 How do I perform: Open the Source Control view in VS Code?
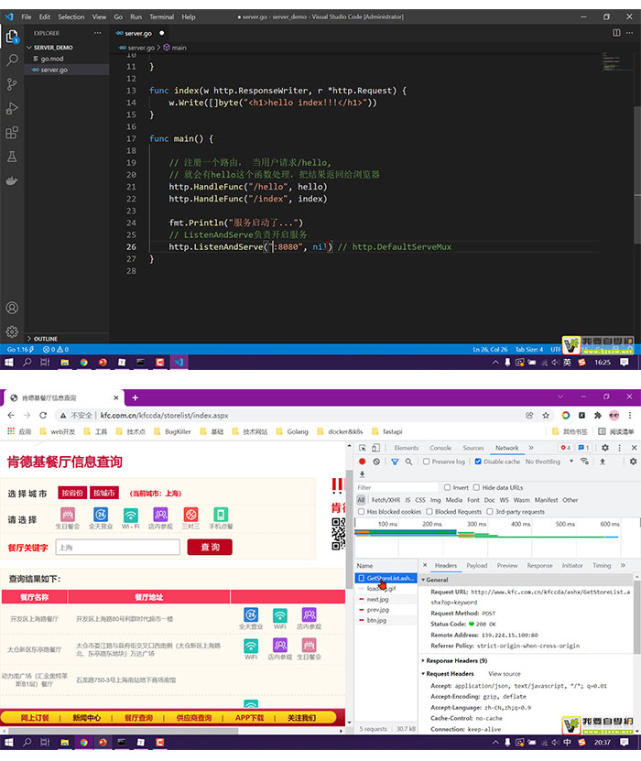click(x=12, y=84)
